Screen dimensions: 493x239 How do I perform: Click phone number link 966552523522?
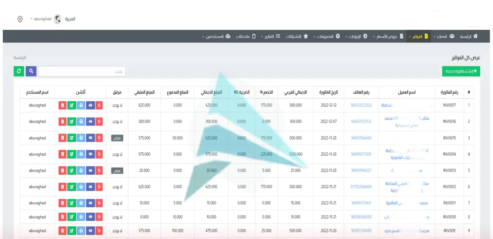pos(361,105)
